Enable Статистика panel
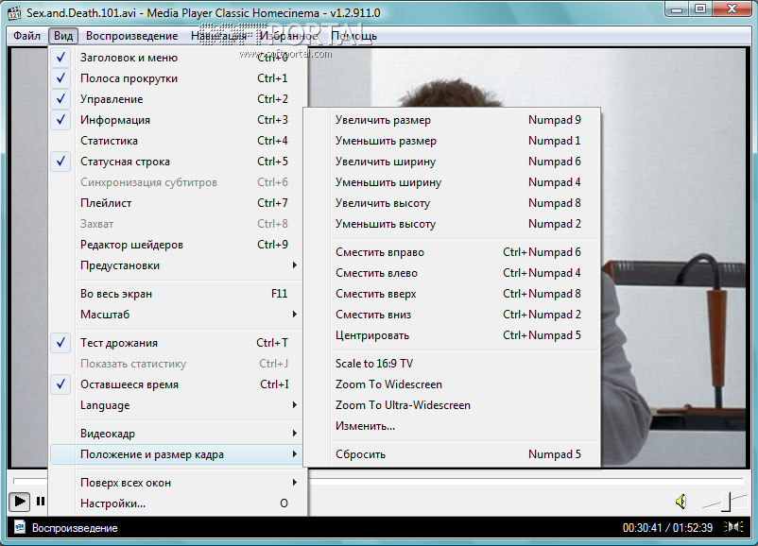Screen dimensions: 758x546 pyautogui.click(x=178, y=141)
